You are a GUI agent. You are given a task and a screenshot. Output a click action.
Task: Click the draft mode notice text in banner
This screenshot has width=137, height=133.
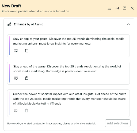point(36,11)
